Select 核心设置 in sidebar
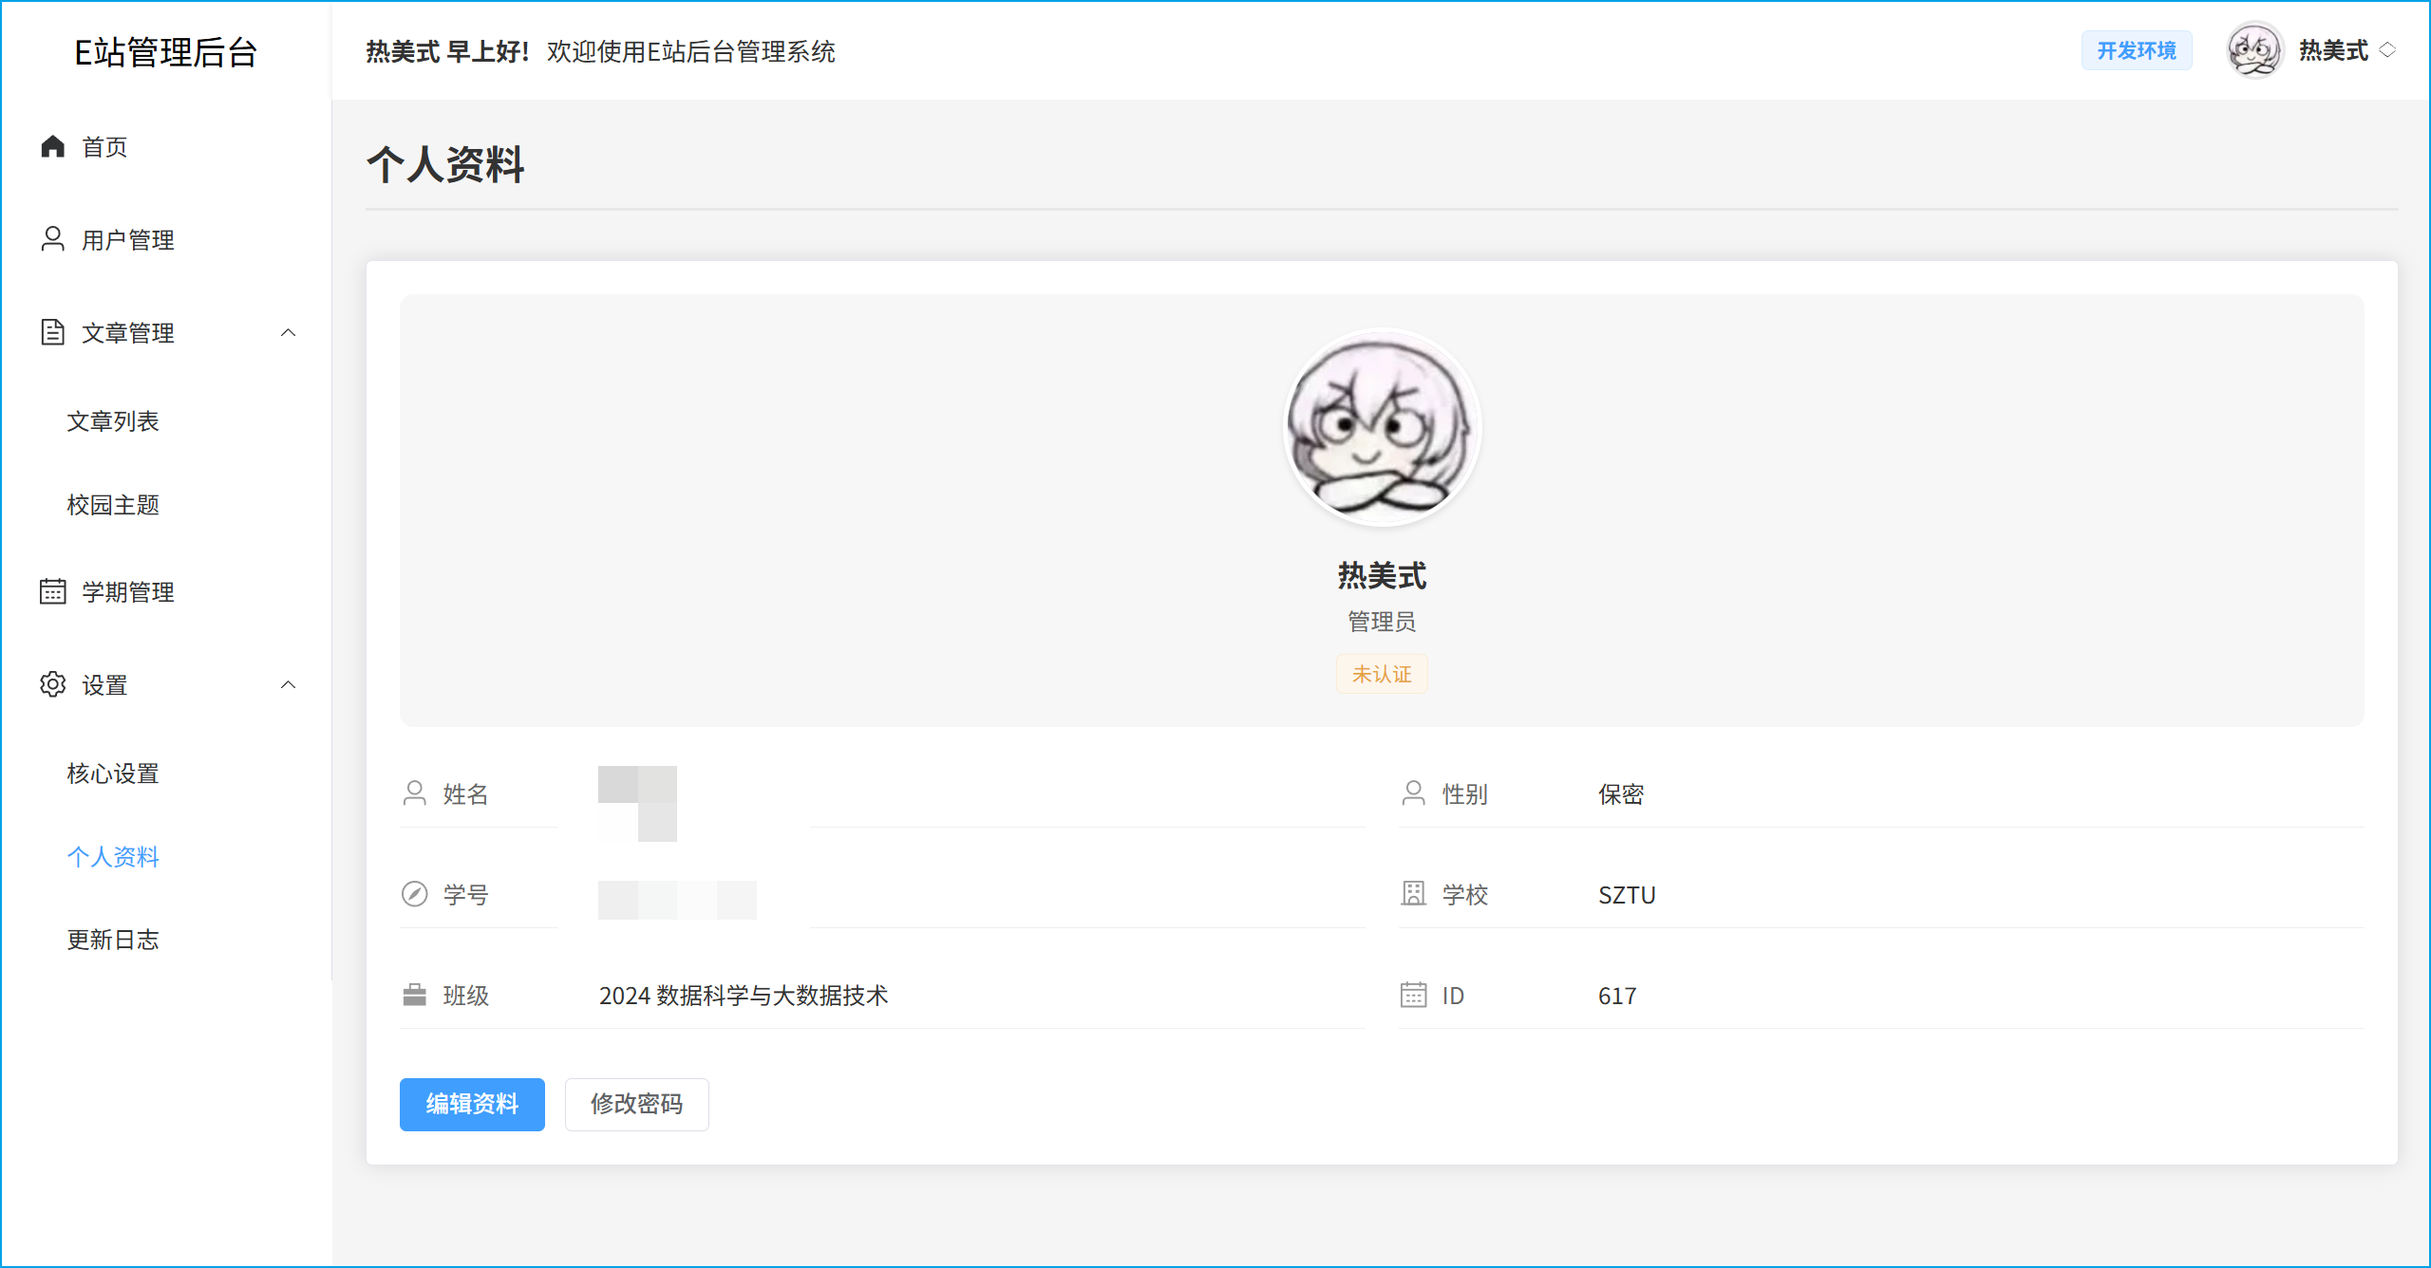The height and width of the screenshot is (1268, 2431). tap(113, 773)
